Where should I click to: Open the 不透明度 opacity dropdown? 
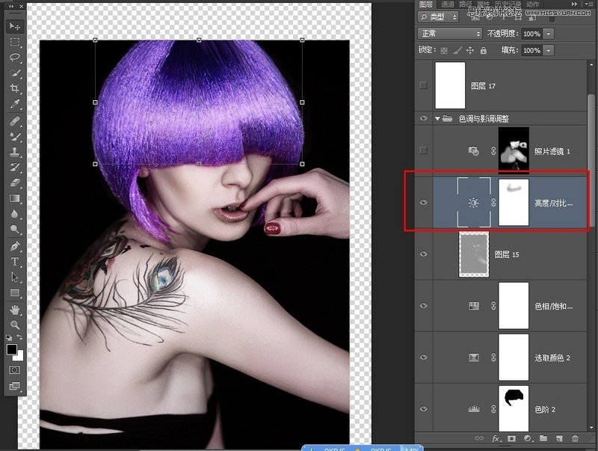[546, 34]
